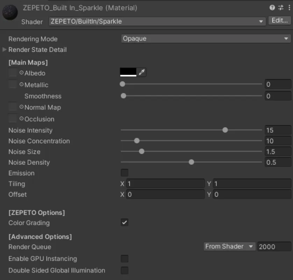The height and width of the screenshot is (280, 293).
Task: Click the Offset Y field
Action: pyautogui.click(x=252, y=194)
